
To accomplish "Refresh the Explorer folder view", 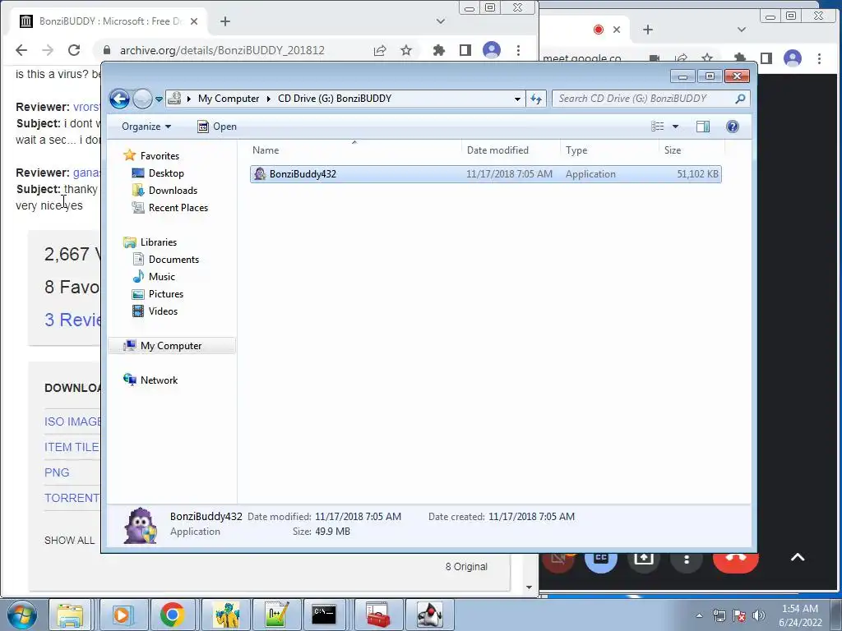I will (x=536, y=99).
